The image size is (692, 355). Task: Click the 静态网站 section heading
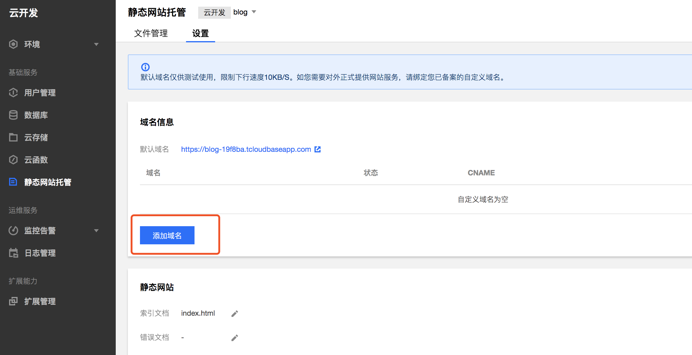(x=157, y=287)
